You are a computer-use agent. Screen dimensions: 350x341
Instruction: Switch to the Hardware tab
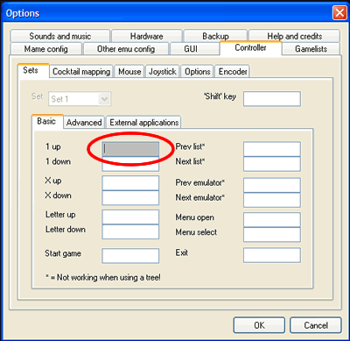[147, 36]
